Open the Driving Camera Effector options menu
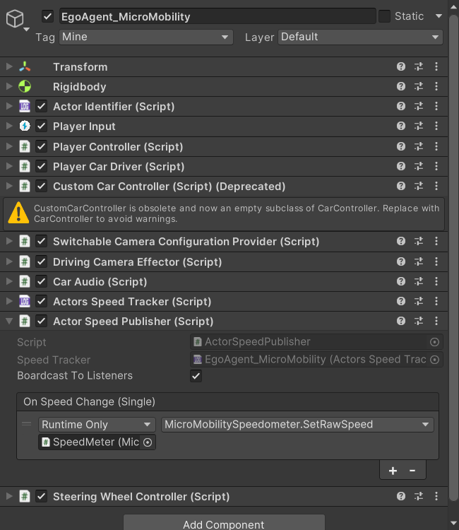This screenshot has height=530, width=459. (436, 261)
